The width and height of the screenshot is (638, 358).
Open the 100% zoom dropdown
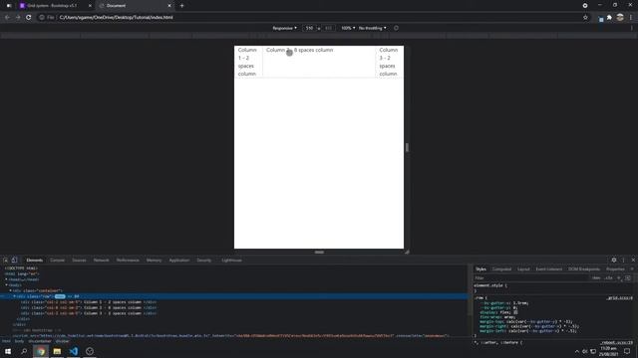[x=348, y=28]
